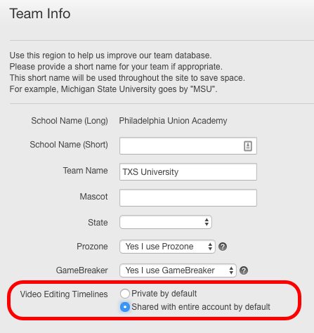Click into the School Name (Short) field
This screenshot has height=333, width=314.
pyautogui.click(x=188, y=146)
